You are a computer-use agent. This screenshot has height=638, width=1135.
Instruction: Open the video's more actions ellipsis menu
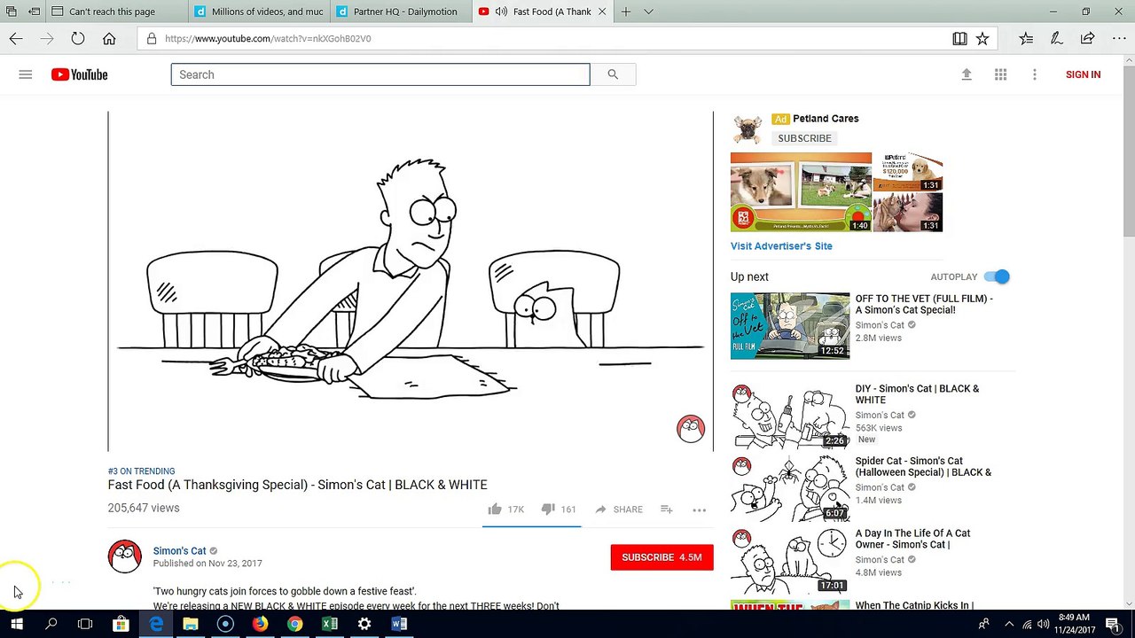click(x=700, y=510)
